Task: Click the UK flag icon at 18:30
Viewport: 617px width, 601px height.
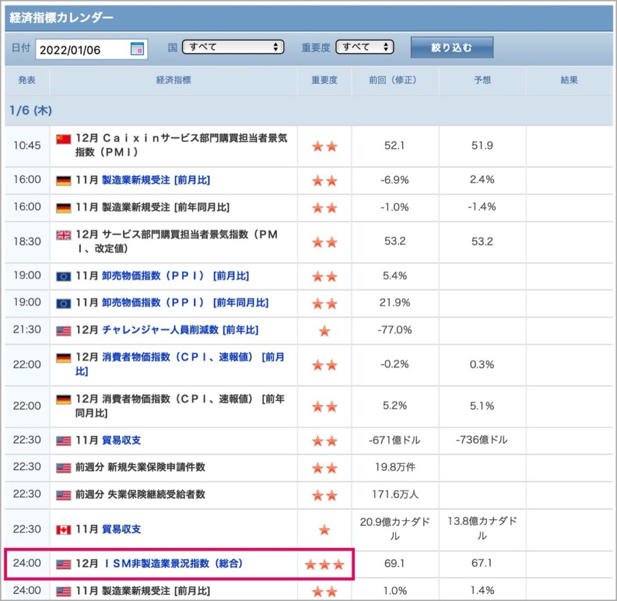Action: pos(63,235)
